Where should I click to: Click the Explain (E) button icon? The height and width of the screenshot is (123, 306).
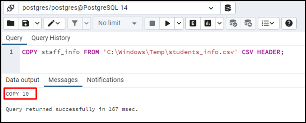pos(193,23)
